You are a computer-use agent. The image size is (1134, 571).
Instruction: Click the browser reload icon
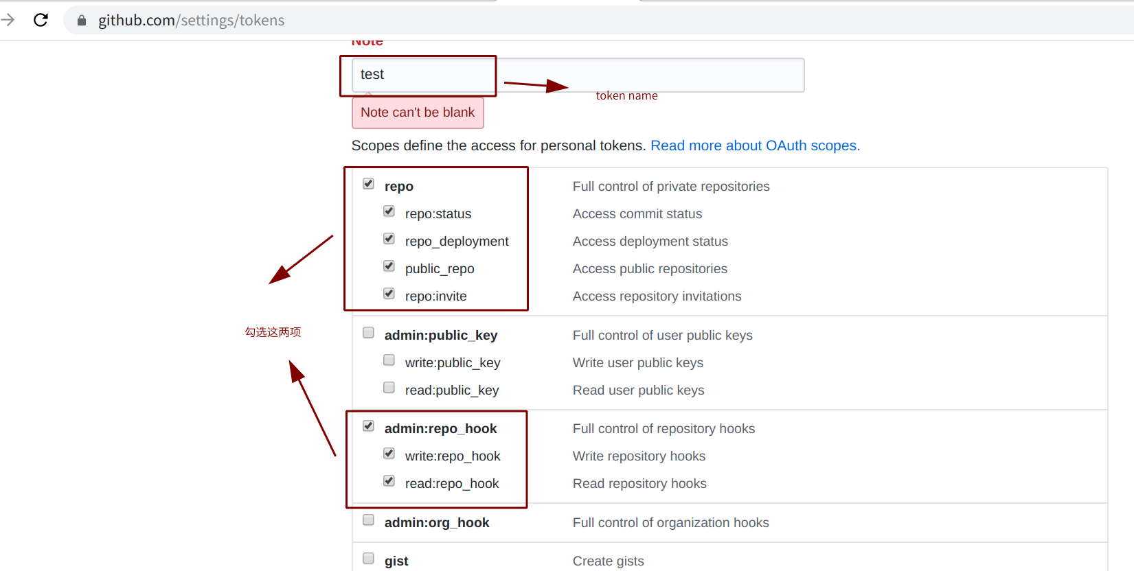[x=41, y=20]
